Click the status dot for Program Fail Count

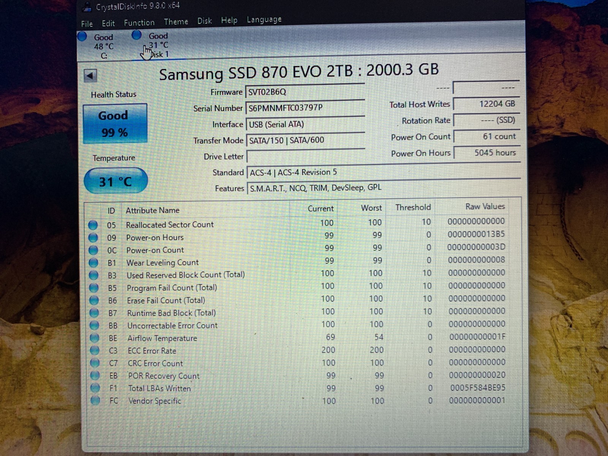click(x=94, y=288)
